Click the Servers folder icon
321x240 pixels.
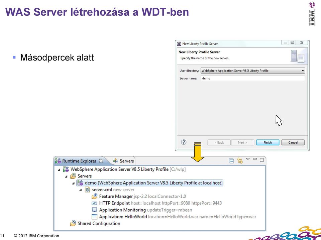tap(73, 176)
